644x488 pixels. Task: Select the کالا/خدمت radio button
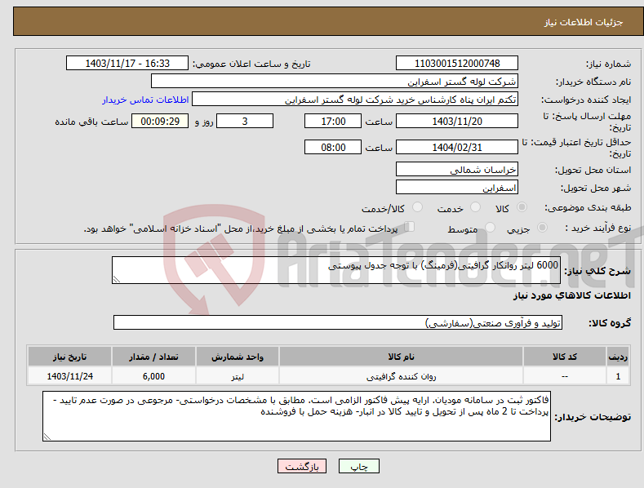click(x=417, y=207)
